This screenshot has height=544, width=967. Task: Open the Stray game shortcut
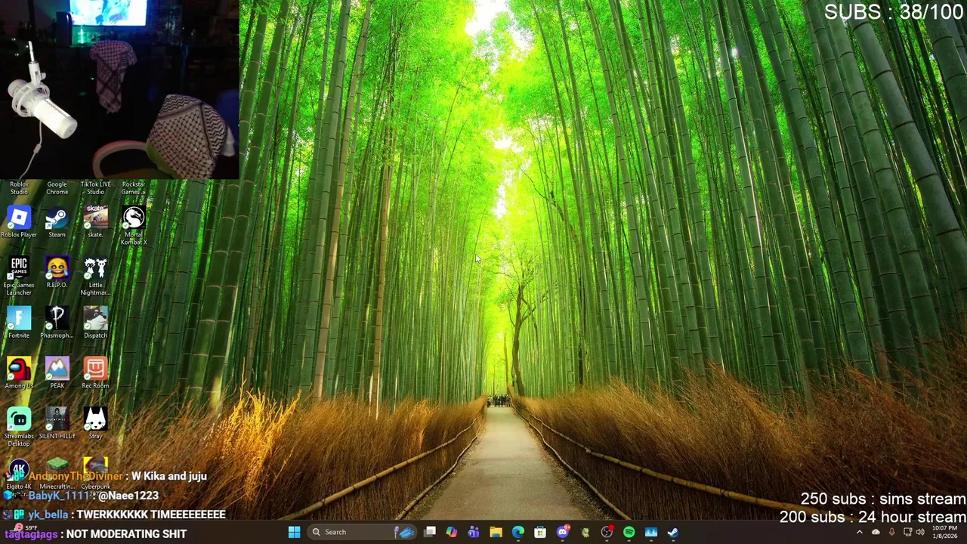(95, 424)
